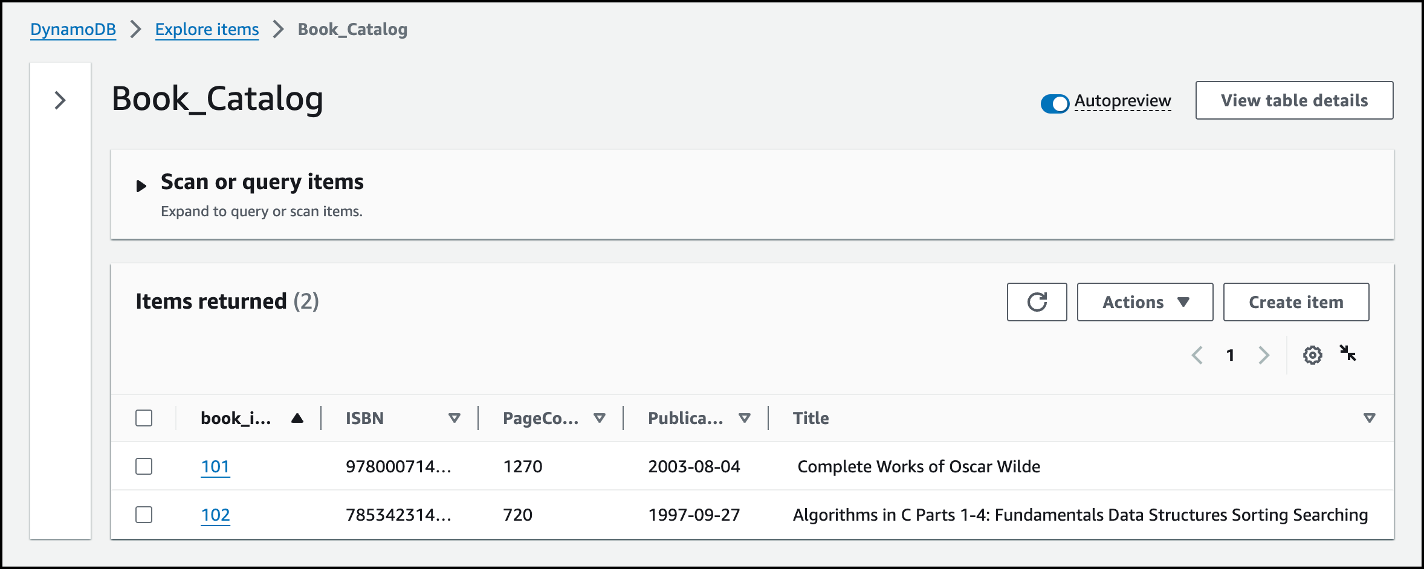Sort by book_id column ascending arrow
Screen dimensions: 1424x569
pyautogui.click(x=297, y=418)
